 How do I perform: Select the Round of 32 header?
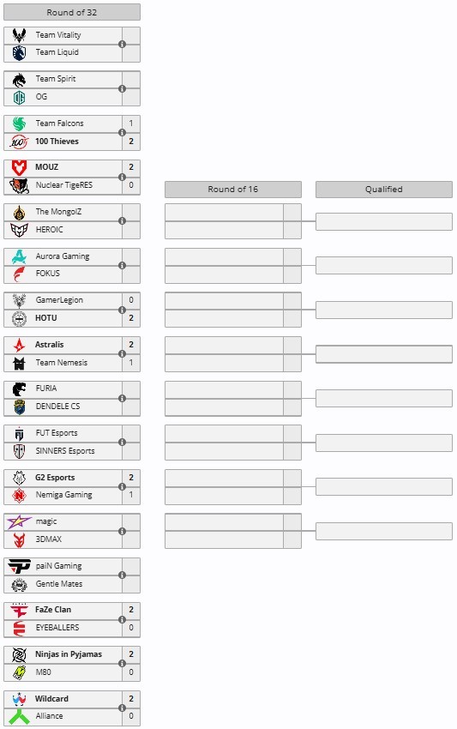[72, 13]
